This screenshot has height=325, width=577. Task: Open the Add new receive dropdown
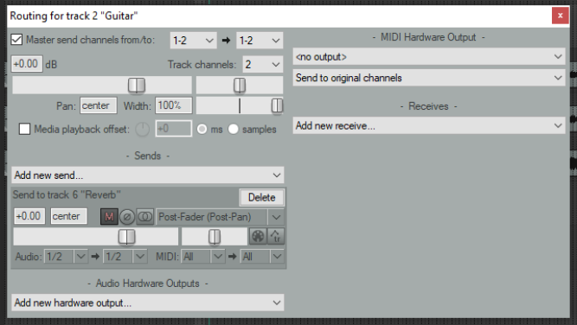tap(429, 125)
